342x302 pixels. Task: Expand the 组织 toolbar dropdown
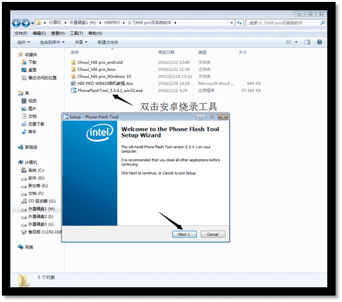point(23,42)
